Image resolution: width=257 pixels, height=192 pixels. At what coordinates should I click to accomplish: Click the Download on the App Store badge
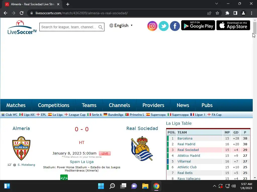pos(233,25)
